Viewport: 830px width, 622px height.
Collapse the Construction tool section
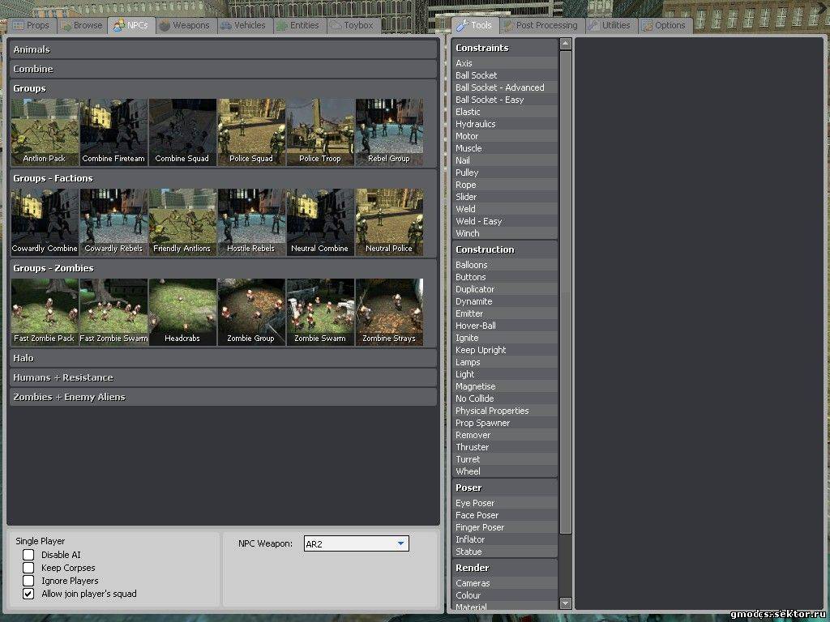point(504,249)
